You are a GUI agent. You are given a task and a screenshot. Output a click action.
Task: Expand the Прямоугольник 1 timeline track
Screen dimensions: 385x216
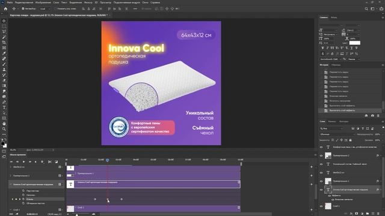[11, 176]
